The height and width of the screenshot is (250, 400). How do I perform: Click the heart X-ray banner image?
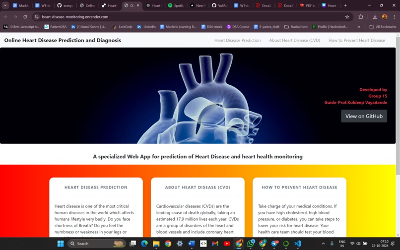click(x=198, y=95)
